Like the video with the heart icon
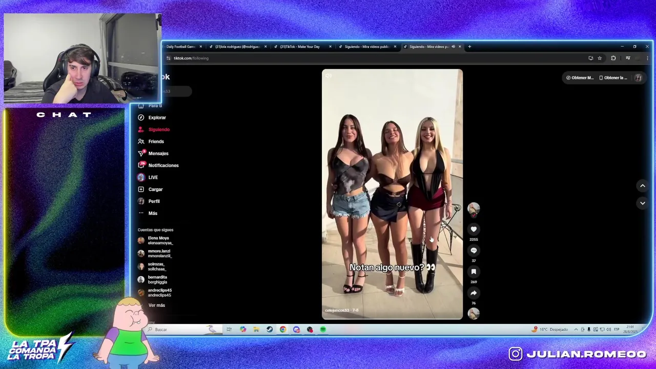Viewport: 656px width, 369px height. click(474, 229)
